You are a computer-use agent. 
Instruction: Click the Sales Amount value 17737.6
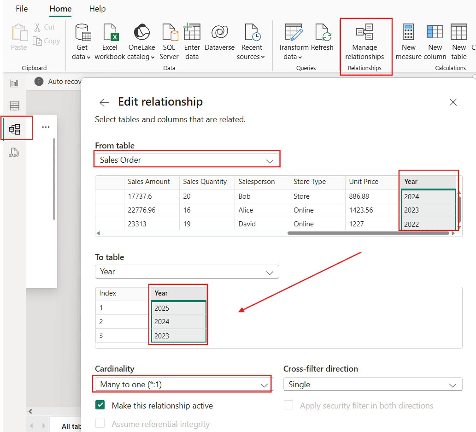tap(152, 196)
